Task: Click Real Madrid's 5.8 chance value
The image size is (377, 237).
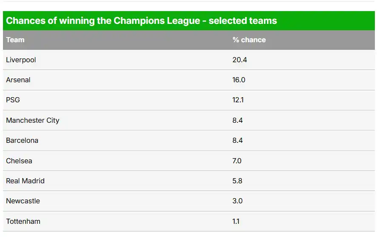Action: (x=237, y=181)
